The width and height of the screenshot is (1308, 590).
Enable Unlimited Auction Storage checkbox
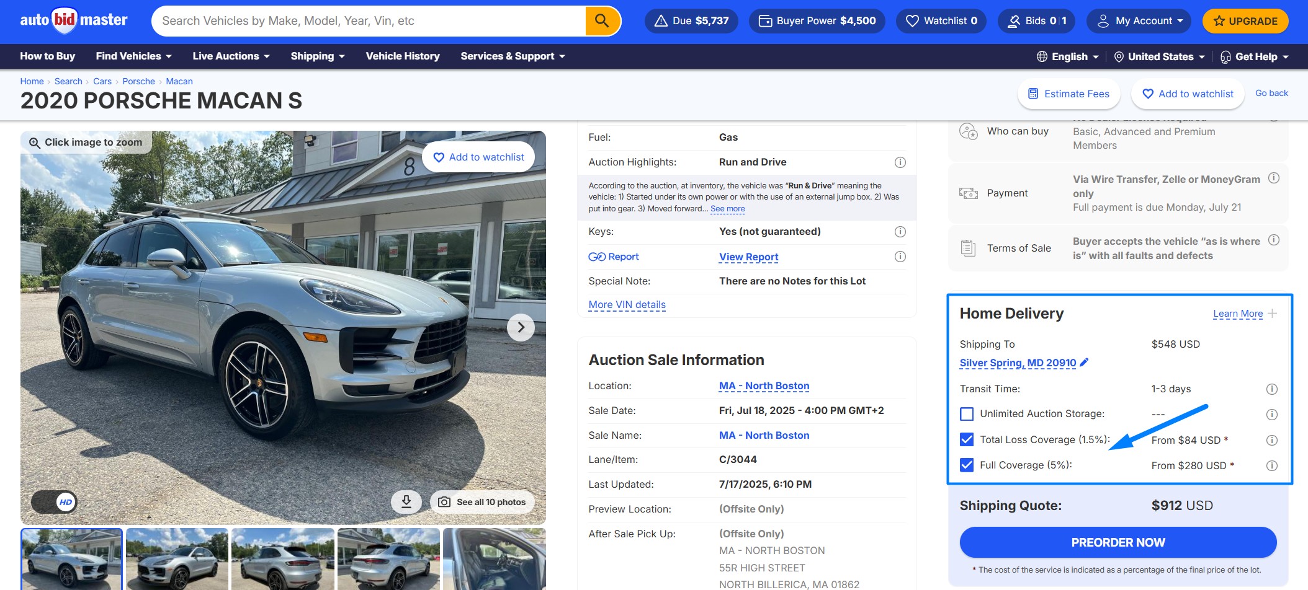tap(967, 414)
